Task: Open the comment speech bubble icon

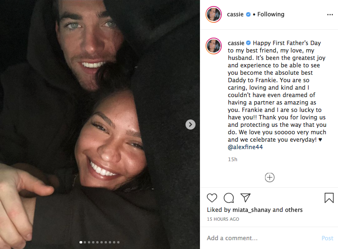Action: point(229,198)
